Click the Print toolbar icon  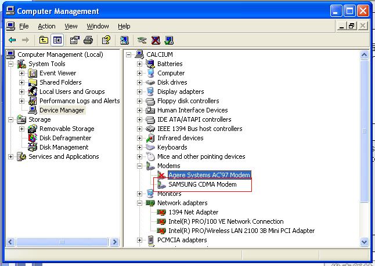coord(88,40)
